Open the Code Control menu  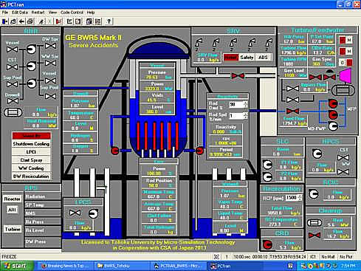72,13
